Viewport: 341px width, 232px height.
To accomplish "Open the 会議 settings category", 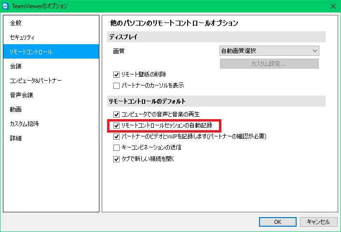I will (51, 66).
